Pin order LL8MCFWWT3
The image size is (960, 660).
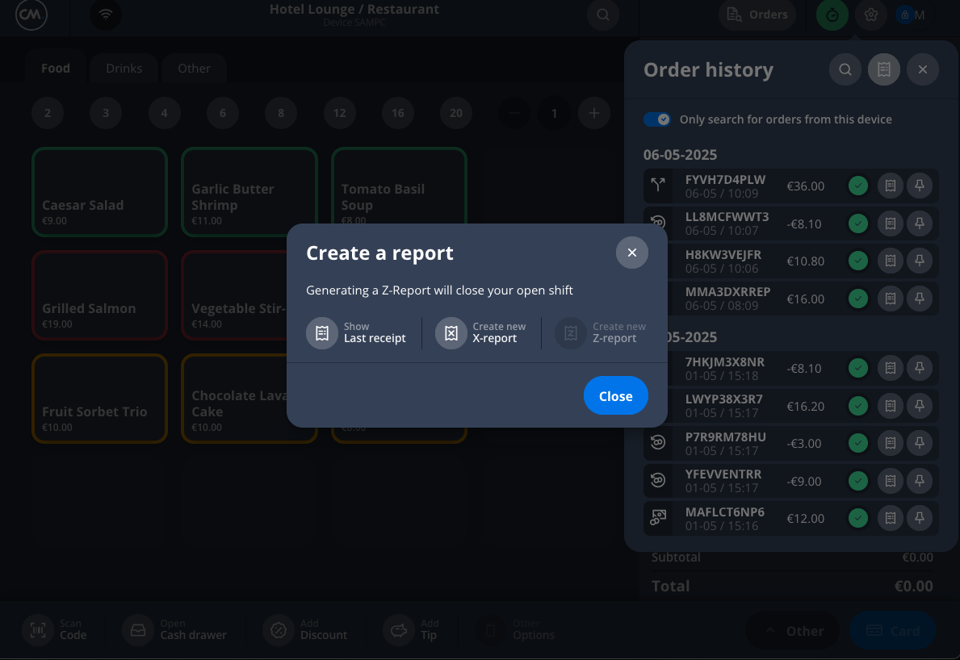click(919, 223)
